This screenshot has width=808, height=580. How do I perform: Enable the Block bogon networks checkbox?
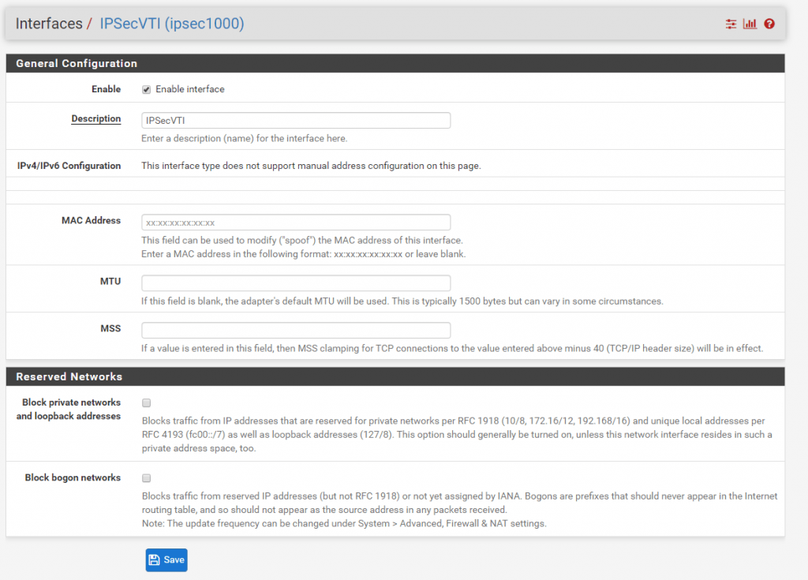coord(146,478)
